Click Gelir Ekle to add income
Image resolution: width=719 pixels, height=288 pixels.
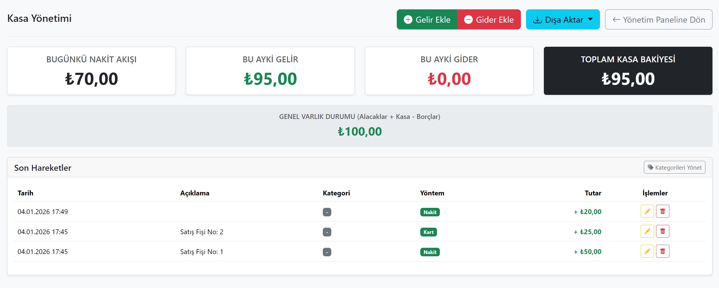427,20
